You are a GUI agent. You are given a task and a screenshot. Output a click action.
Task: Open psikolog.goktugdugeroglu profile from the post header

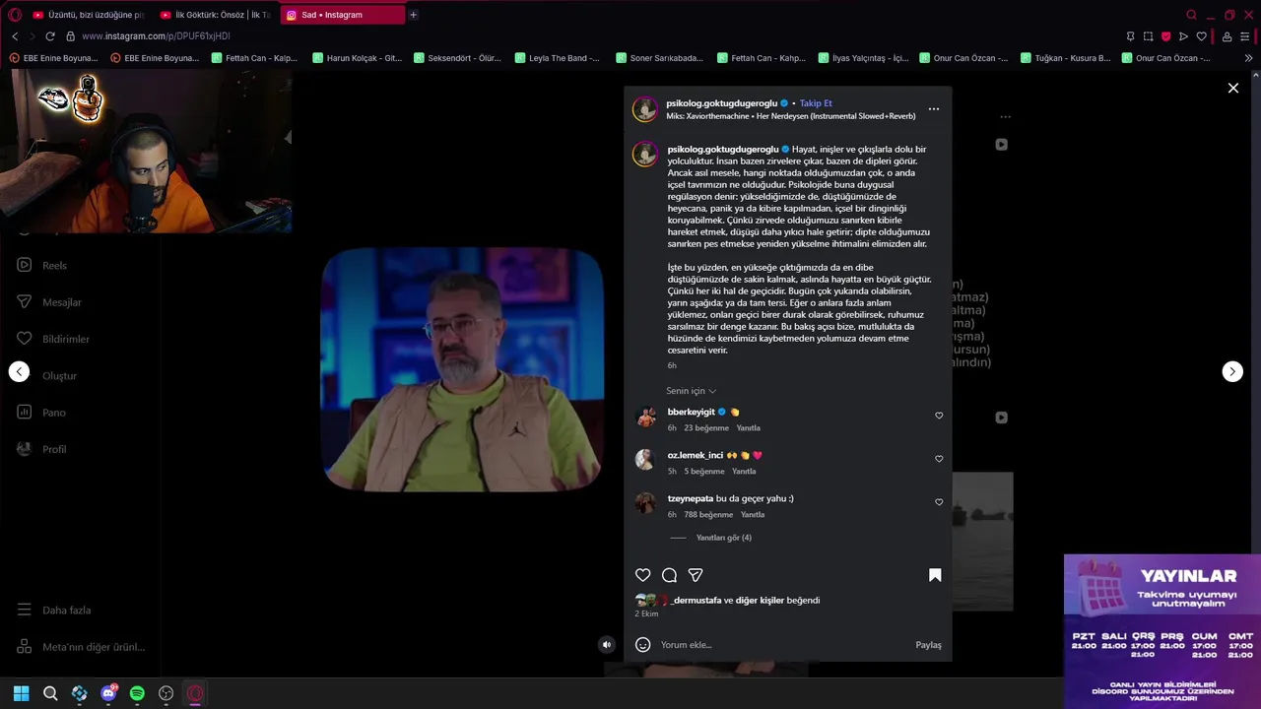tap(723, 103)
